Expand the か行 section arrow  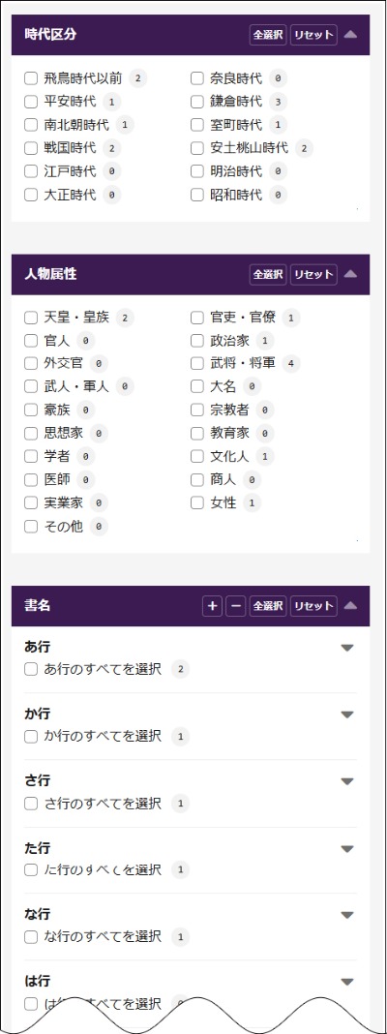coord(347,715)
